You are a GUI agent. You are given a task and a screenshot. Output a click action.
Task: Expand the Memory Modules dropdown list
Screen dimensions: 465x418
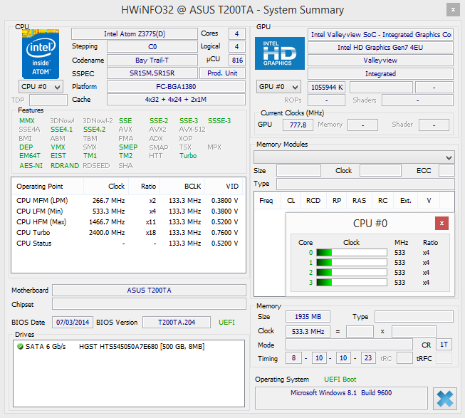pos(354,157)
